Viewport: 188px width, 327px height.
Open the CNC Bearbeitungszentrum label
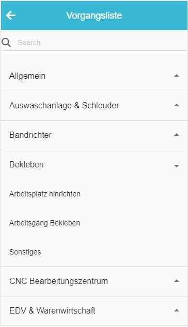(58, 281)
